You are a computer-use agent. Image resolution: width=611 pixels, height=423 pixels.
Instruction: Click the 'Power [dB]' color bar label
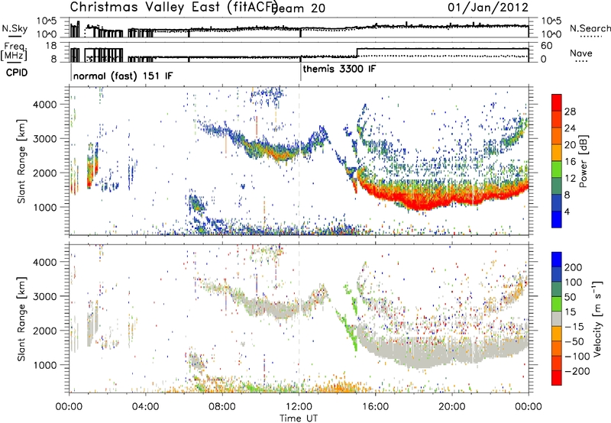pyautogui.click(x=584, y=161)
